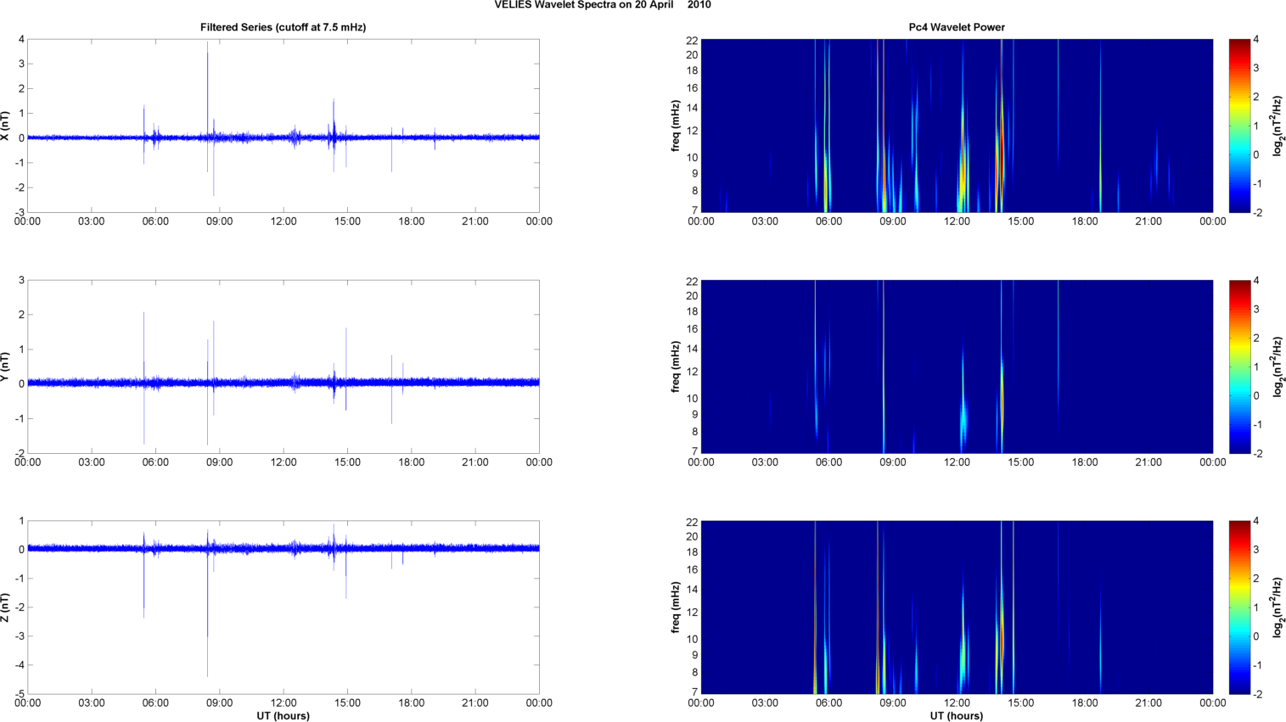Image resolution: width=1286 pixels, height=722 pixels.
Task: Click the middle wavelet panel's colorbar
Action: pyautogui.click(x=1239, y=367)
